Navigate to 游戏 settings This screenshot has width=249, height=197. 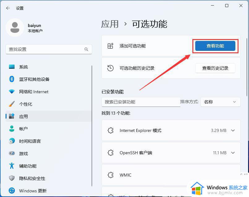(x=49, y=153)
